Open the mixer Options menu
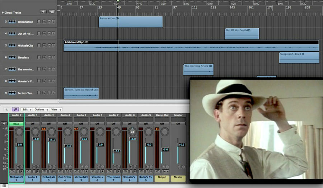This screenshot has width=323, height=188. coord(40,109)
